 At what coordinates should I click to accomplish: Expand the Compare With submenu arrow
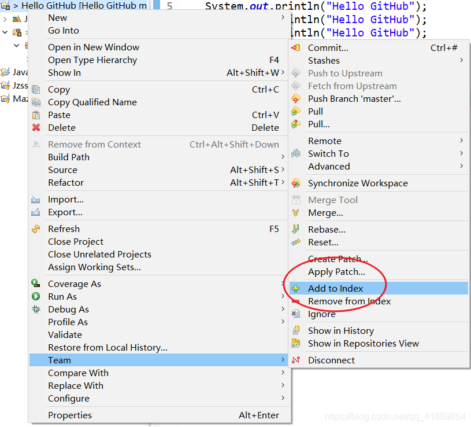point(283,372)
